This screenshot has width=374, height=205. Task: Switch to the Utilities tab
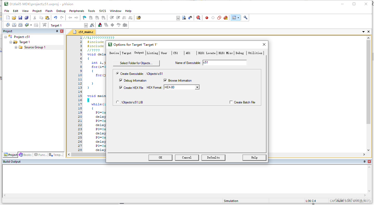coord(255,53)
